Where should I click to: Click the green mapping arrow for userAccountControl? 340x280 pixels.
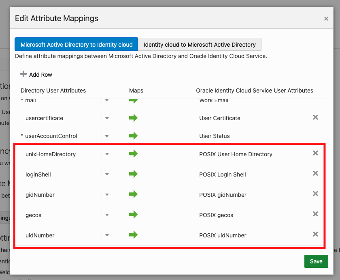click(133, 136)
